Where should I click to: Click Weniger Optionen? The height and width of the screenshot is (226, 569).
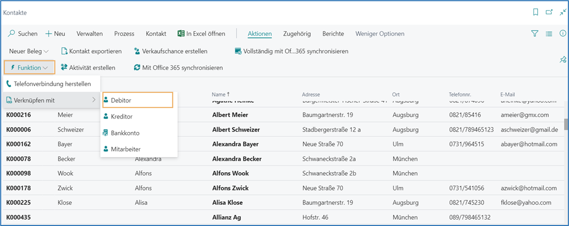coord(380,33)
